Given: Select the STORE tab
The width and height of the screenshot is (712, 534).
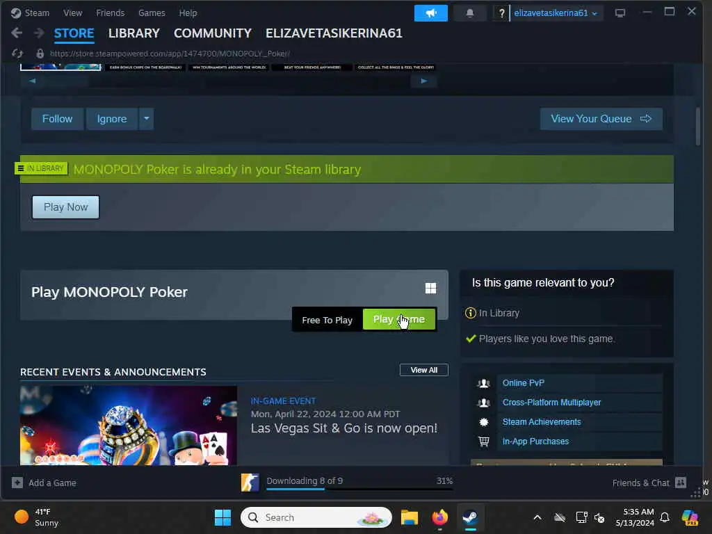Looking at the screenshot, I should (74, 33).
